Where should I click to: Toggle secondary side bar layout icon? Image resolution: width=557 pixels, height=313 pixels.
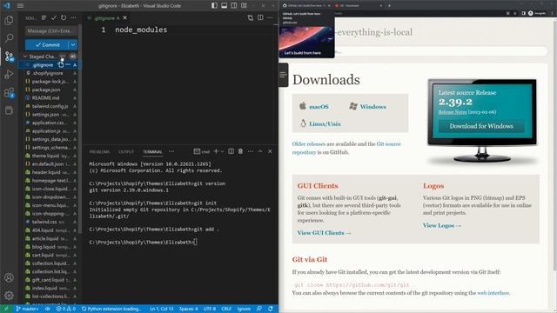tap(234, 6)
